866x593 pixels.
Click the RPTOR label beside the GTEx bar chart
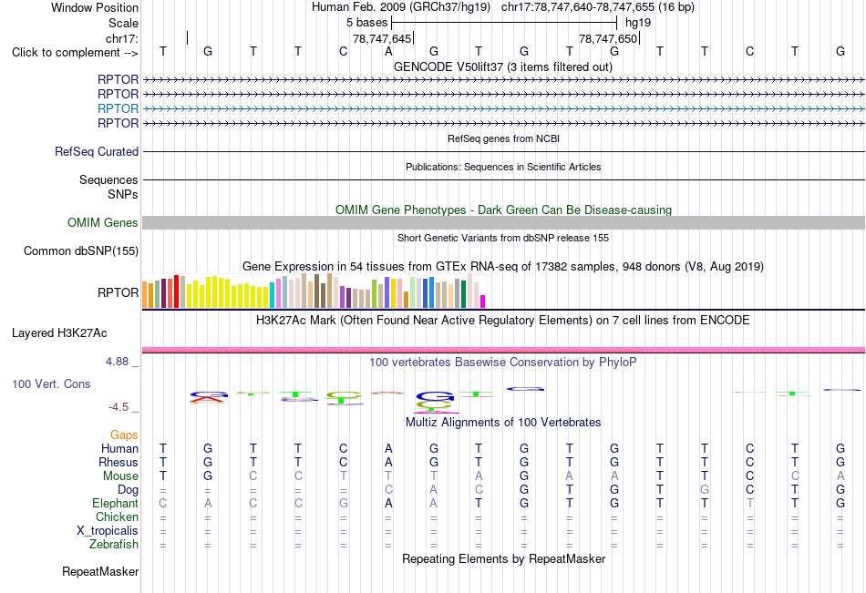click(x=118, y=292)
